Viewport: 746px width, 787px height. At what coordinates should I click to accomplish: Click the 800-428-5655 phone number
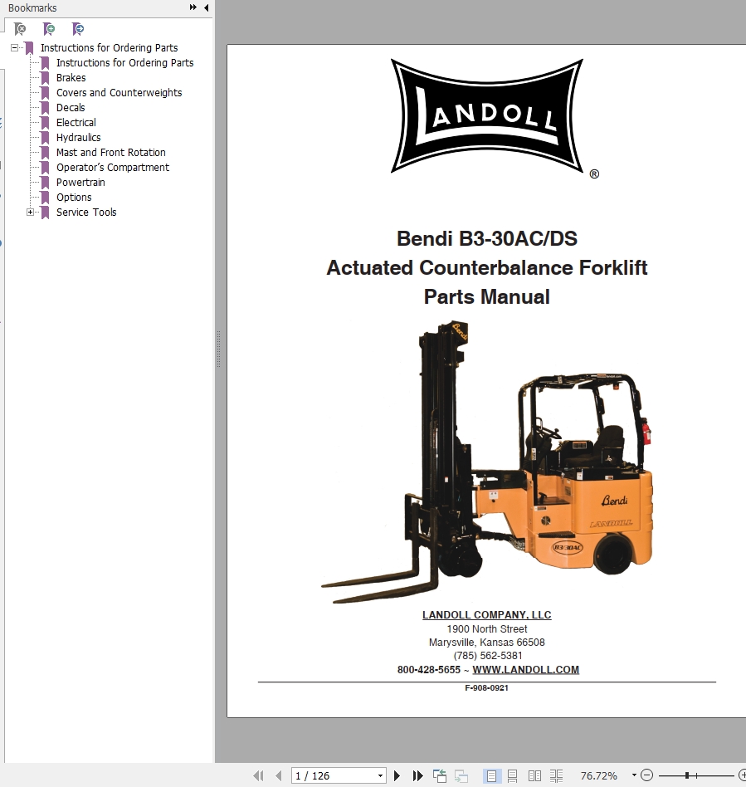pos(428,670)
